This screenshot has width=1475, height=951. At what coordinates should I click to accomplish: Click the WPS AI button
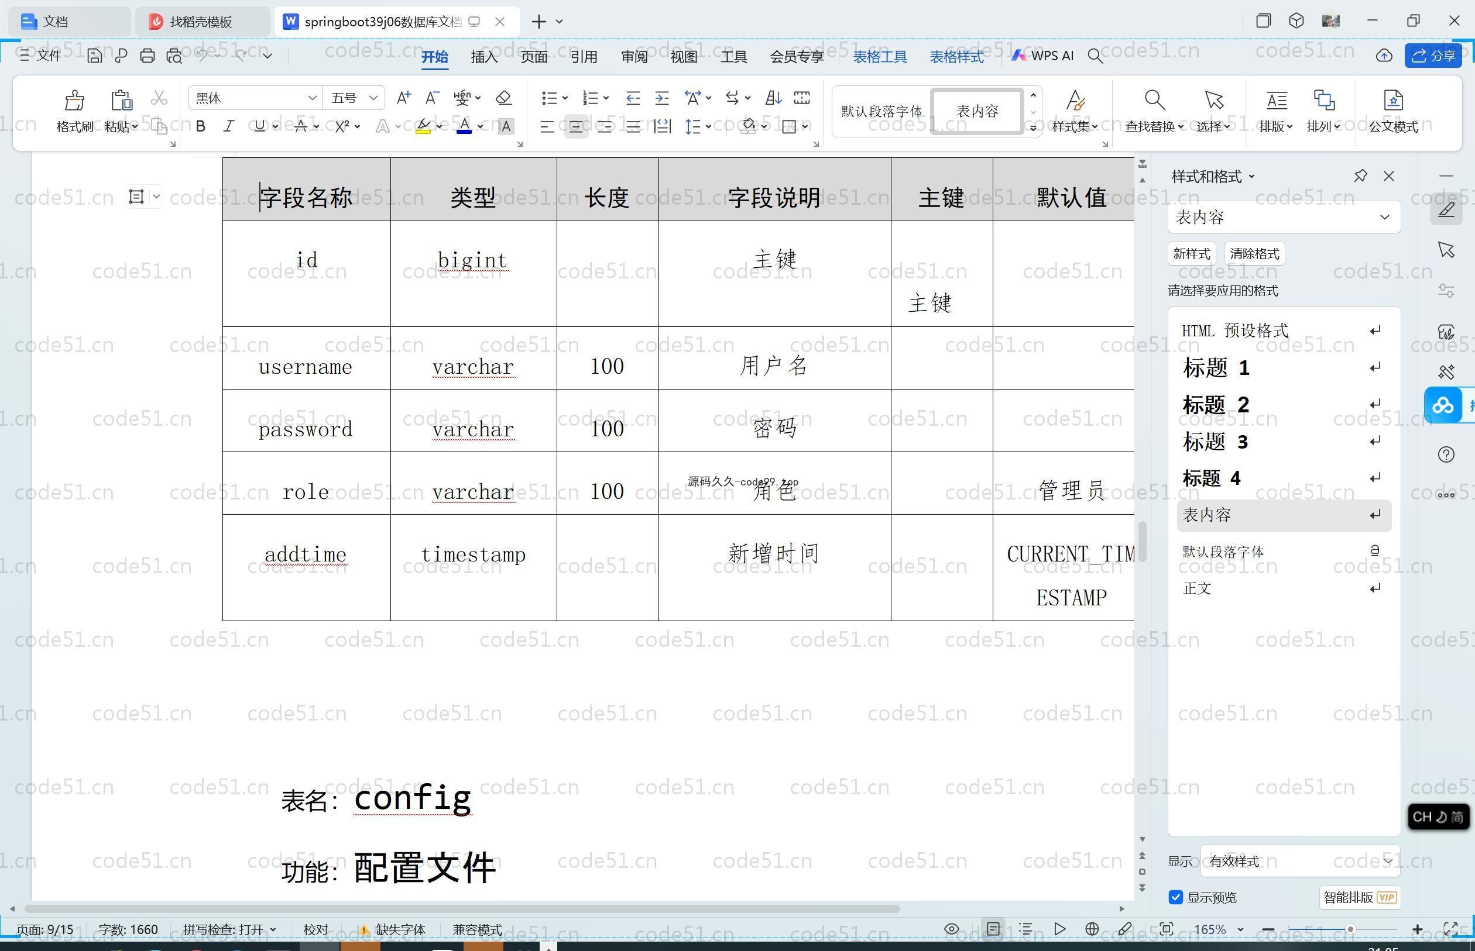(1042, 56)
